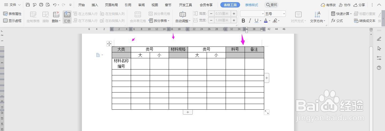Insert column to the left (在左侧插入列)

click(112, 14)
